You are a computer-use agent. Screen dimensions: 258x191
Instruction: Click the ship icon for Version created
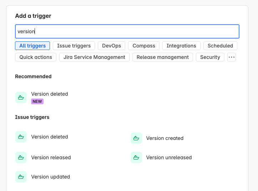136,138
